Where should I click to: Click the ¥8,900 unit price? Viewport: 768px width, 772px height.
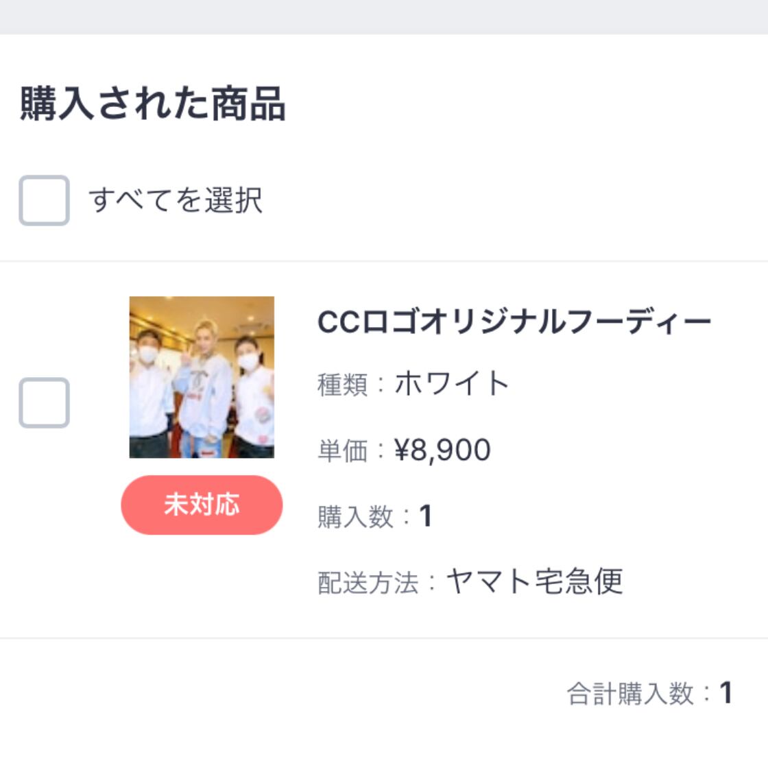(442, 450)
